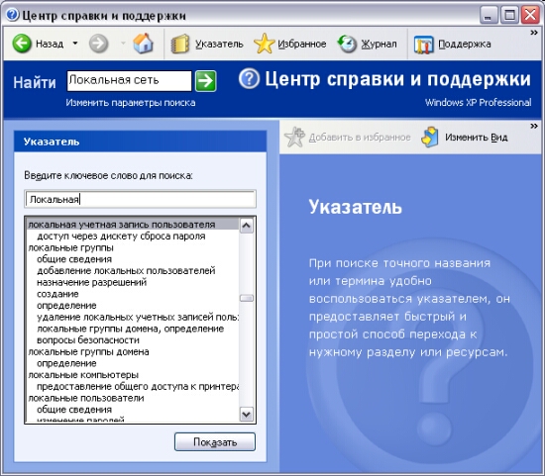This screenshot has height=476, width=545.
Task: Open Избранное star icon in toolbar
Action: tap(265, 44)
